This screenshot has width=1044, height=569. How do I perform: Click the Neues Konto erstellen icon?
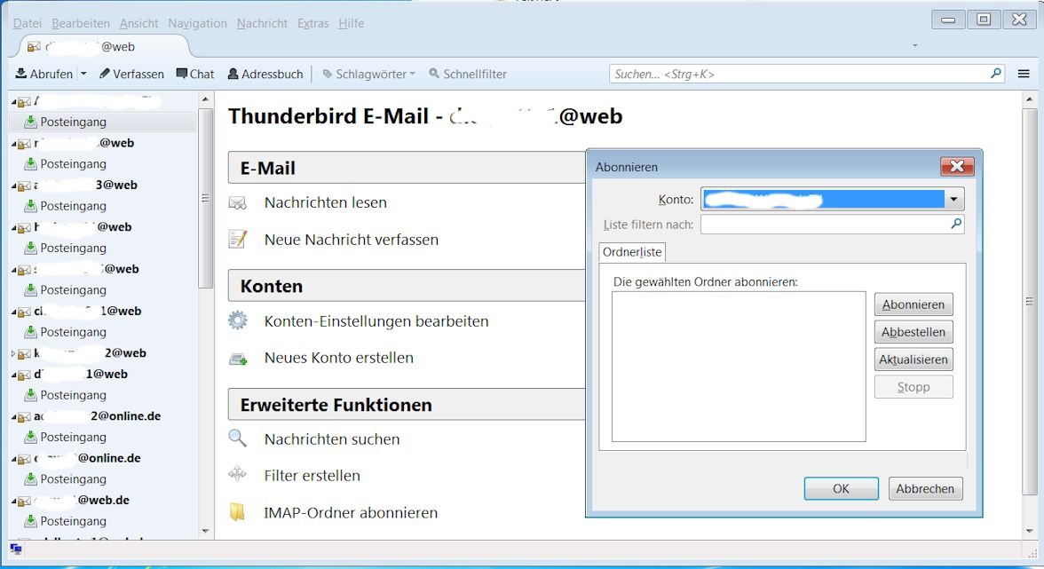pyautogui.click(x=238, y=358)
